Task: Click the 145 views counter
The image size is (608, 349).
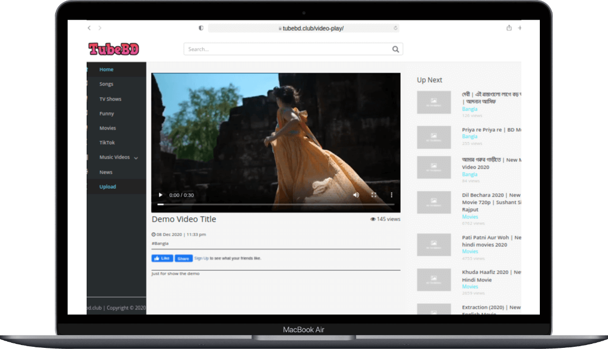Action: pos(385,219)
